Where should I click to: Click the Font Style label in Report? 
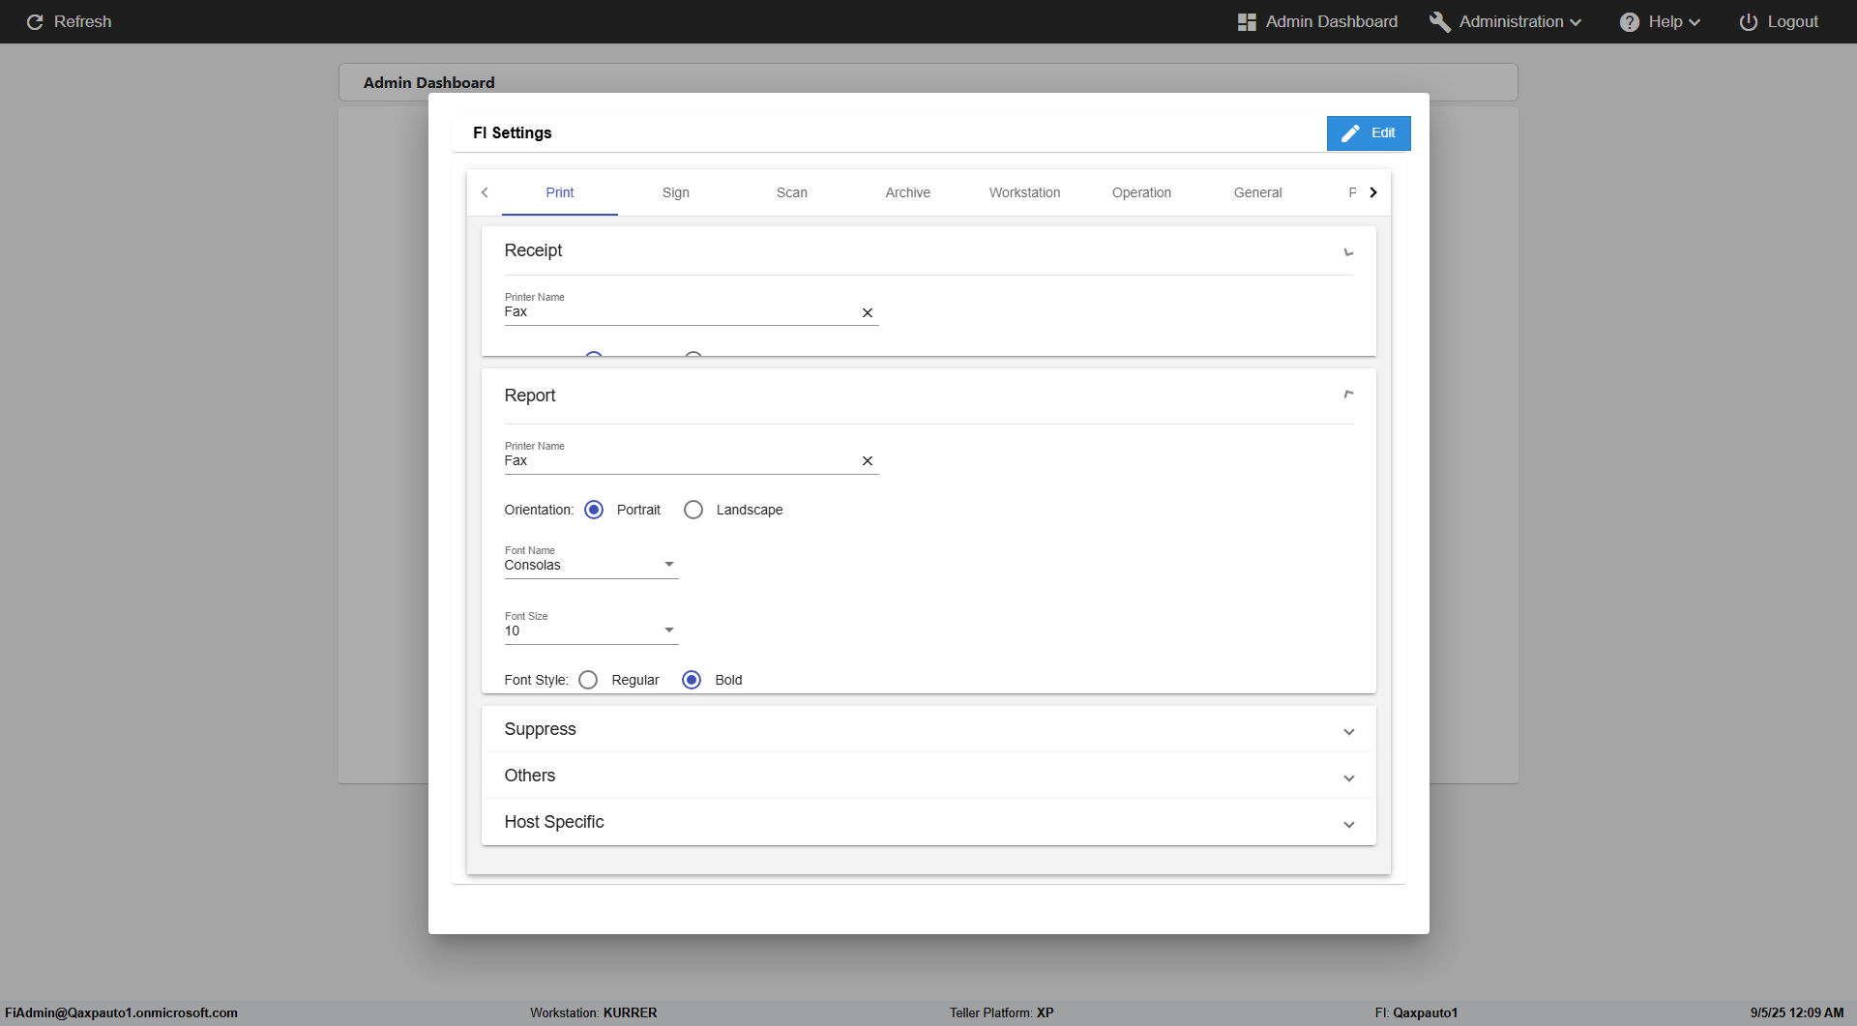point(536,680)
